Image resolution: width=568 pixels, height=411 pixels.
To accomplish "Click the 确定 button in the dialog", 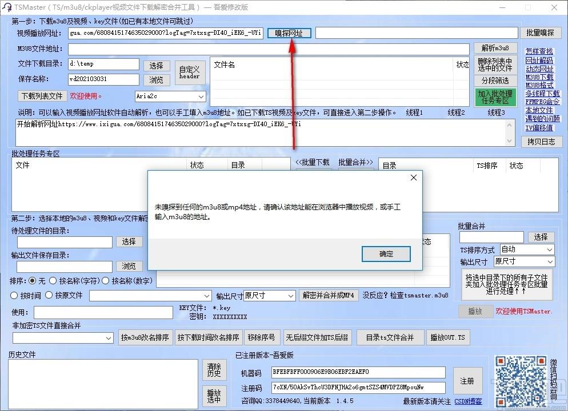I will 386,254.
